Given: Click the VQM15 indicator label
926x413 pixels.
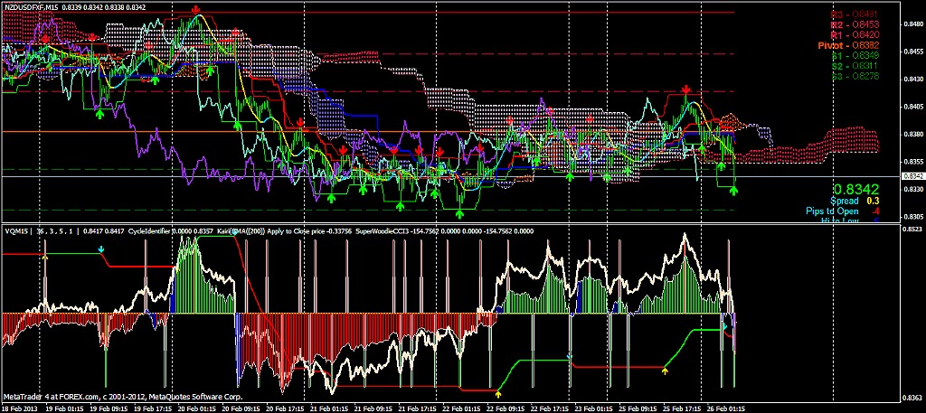Looking at the screenshot, I should (15, 230).
